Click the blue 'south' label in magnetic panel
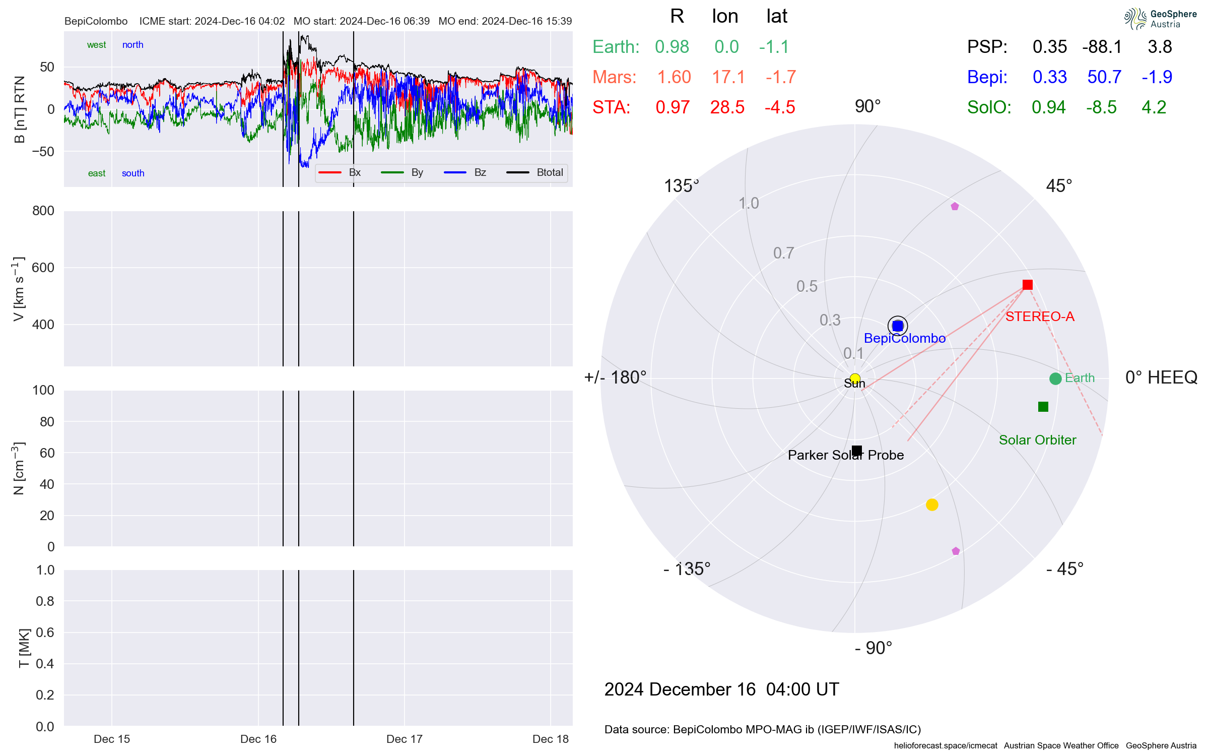 pos(133,173)
